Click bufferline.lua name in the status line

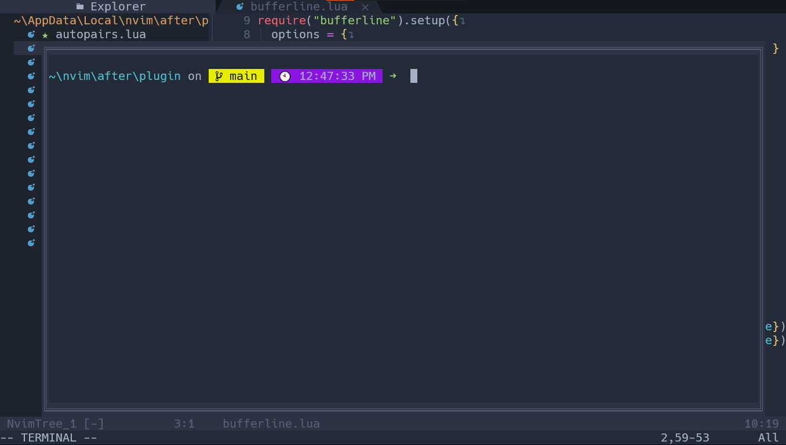tap(271, 424)
